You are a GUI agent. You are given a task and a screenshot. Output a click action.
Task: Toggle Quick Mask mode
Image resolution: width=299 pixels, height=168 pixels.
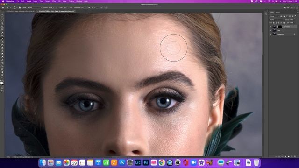coord(2,88)
